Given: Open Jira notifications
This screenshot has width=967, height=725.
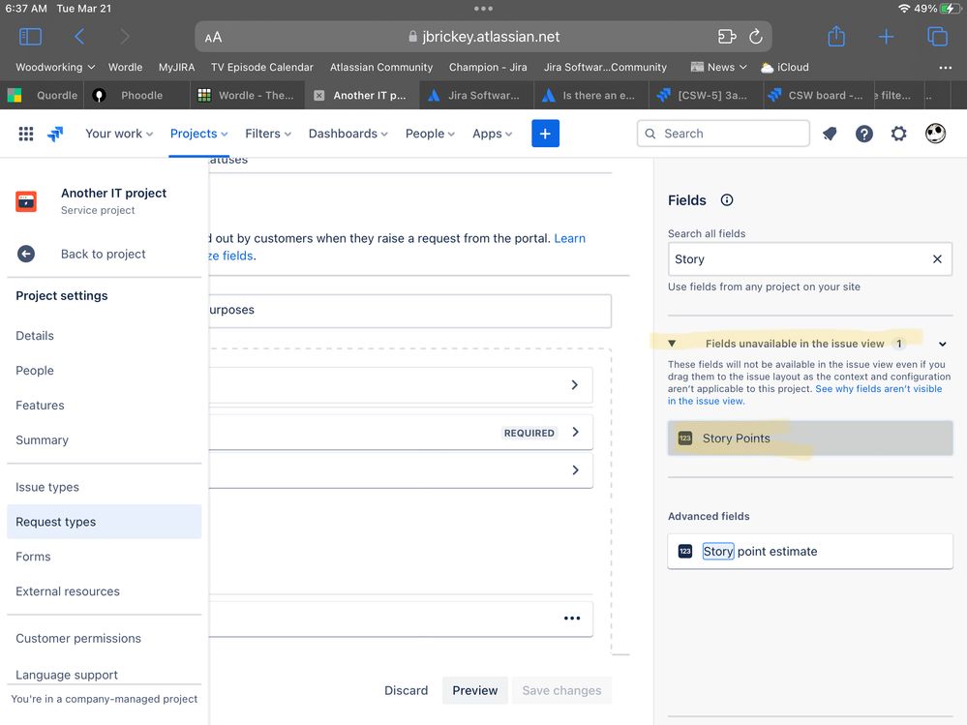Looking at the screenshot, I should 831,134.
